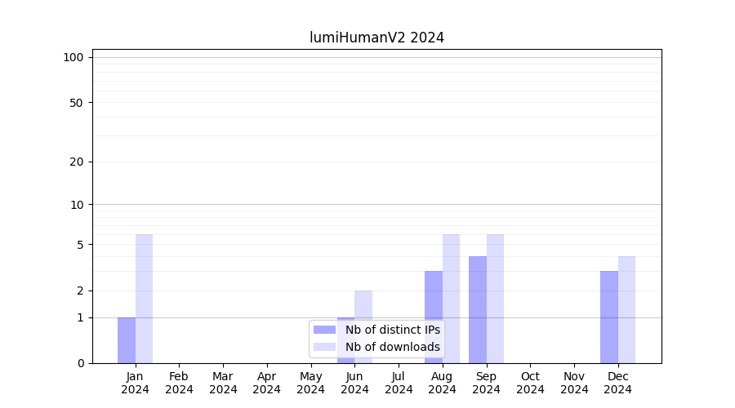Click the '20' y-axis tick label
Screen dimensions: 735x408
pos(77,162)
